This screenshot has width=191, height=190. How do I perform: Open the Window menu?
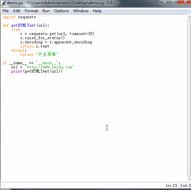point(81,11)
